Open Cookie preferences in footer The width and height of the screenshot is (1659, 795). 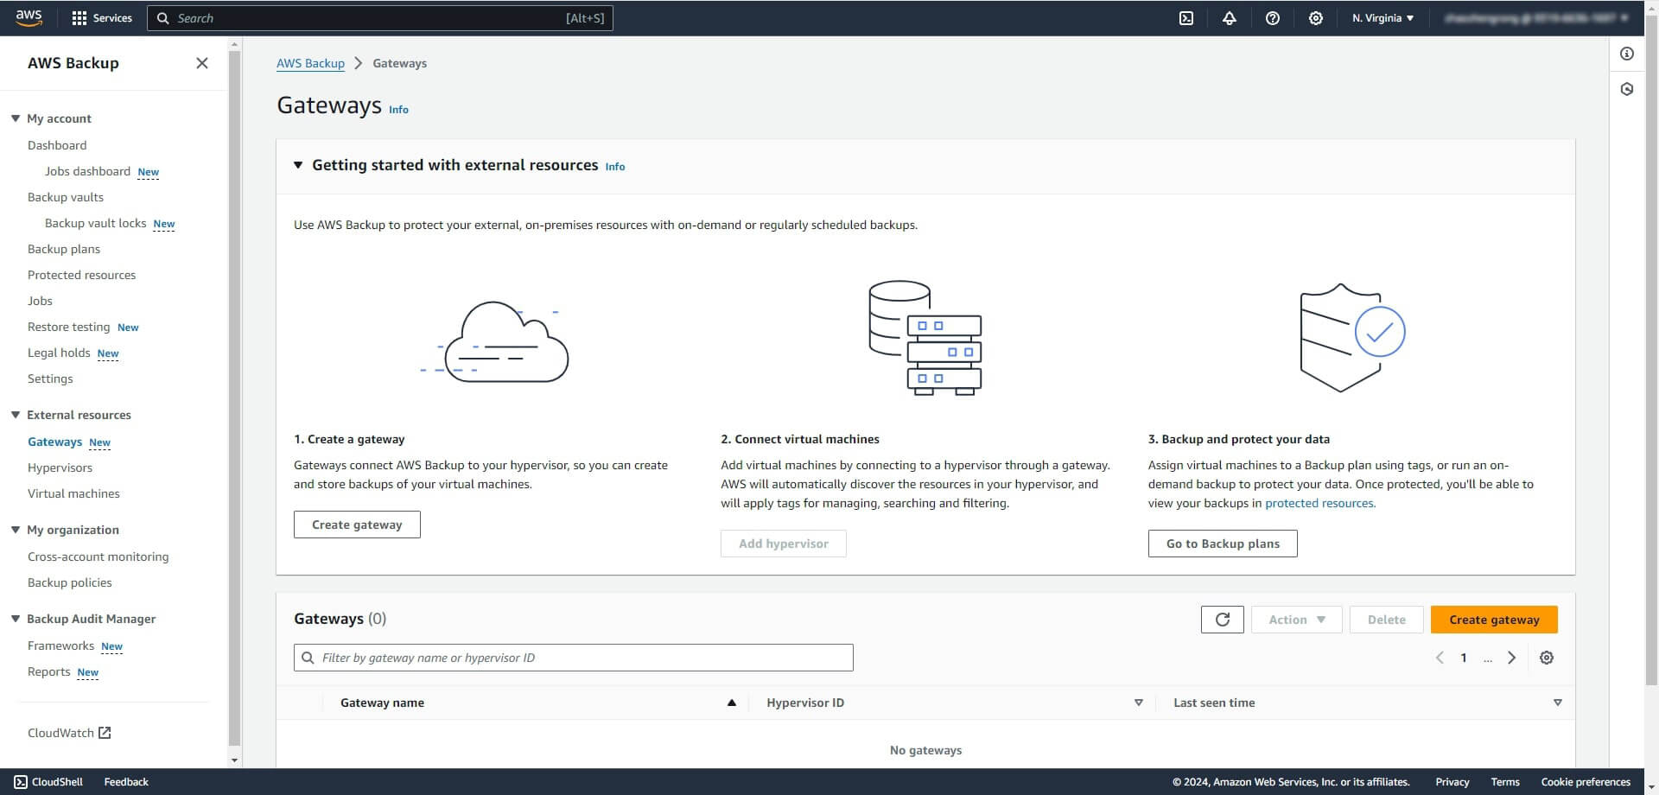(x=1586, y=782)
